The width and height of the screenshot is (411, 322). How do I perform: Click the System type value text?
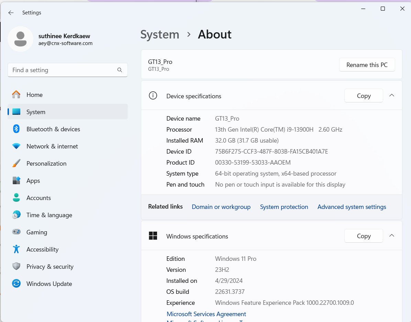pyautogui.click(x=276, y=174)
